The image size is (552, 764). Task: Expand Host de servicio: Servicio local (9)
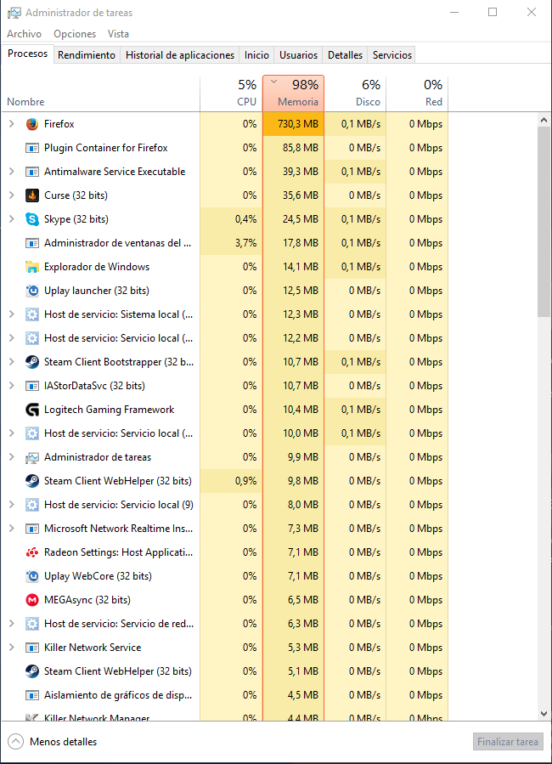[x=12, y=505]
